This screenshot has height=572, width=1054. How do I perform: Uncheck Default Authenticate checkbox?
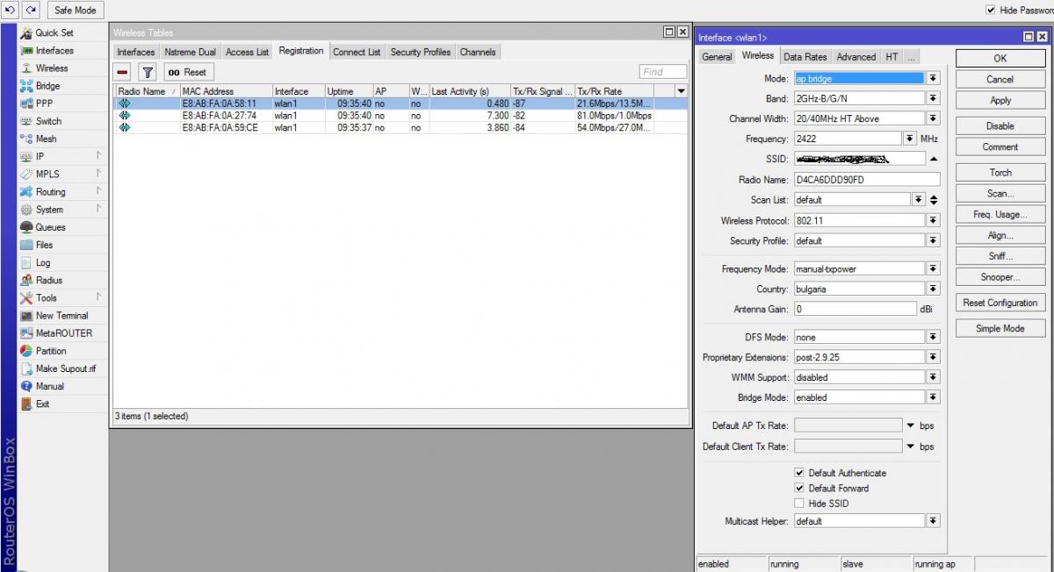point(799,473)
